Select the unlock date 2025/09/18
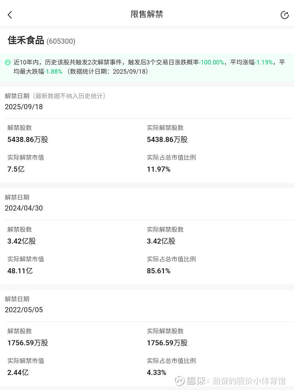The width and height of the screenshot is (294, 390). coord(24,107)
